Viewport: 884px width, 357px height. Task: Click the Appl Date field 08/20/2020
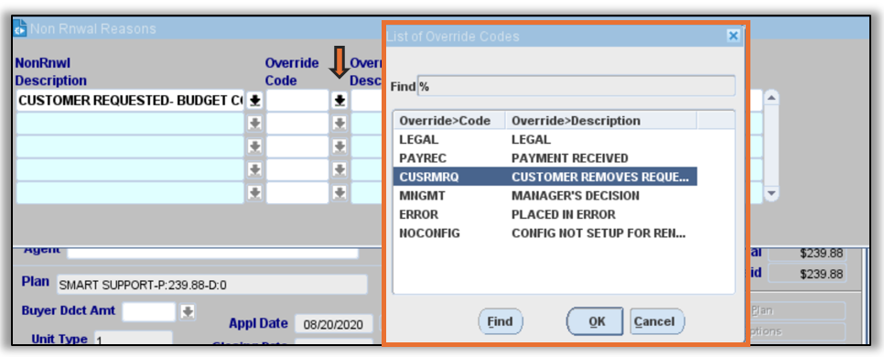click(x=334, y=324)
